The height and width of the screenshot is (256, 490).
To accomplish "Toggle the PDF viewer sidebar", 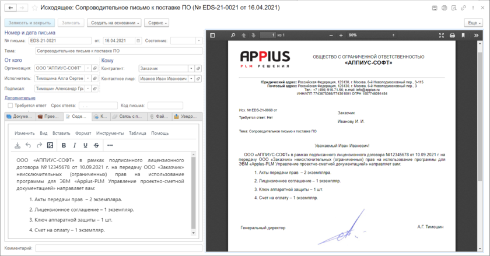I will coord(213,36).
